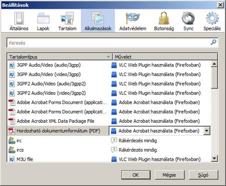Screen dimensions: 226x186
Task: Open the Biztonság padlock icon
Action: (x=164, y=18)
